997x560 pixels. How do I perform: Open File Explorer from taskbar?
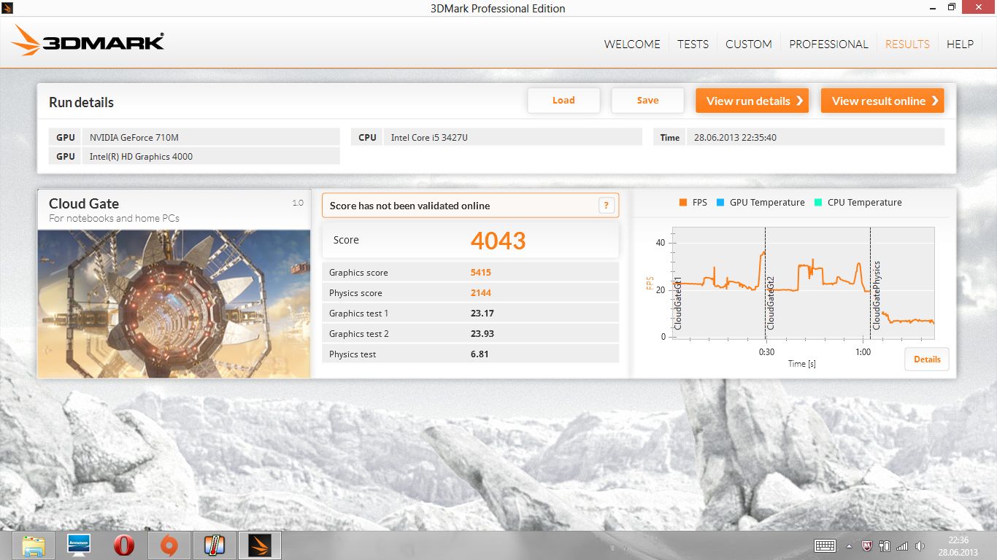pos(34,545)
